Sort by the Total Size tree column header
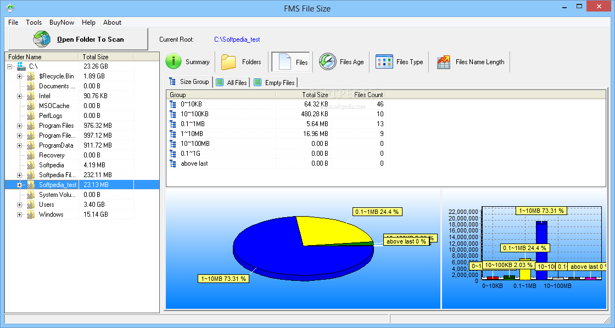 point(106,56)
